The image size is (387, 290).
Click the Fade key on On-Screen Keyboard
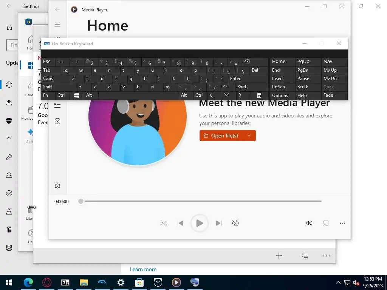pos(334,95)
